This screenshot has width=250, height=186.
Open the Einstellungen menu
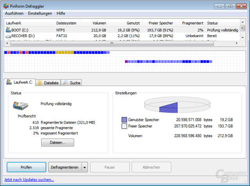pyautogui.click(x=40, y=13)
